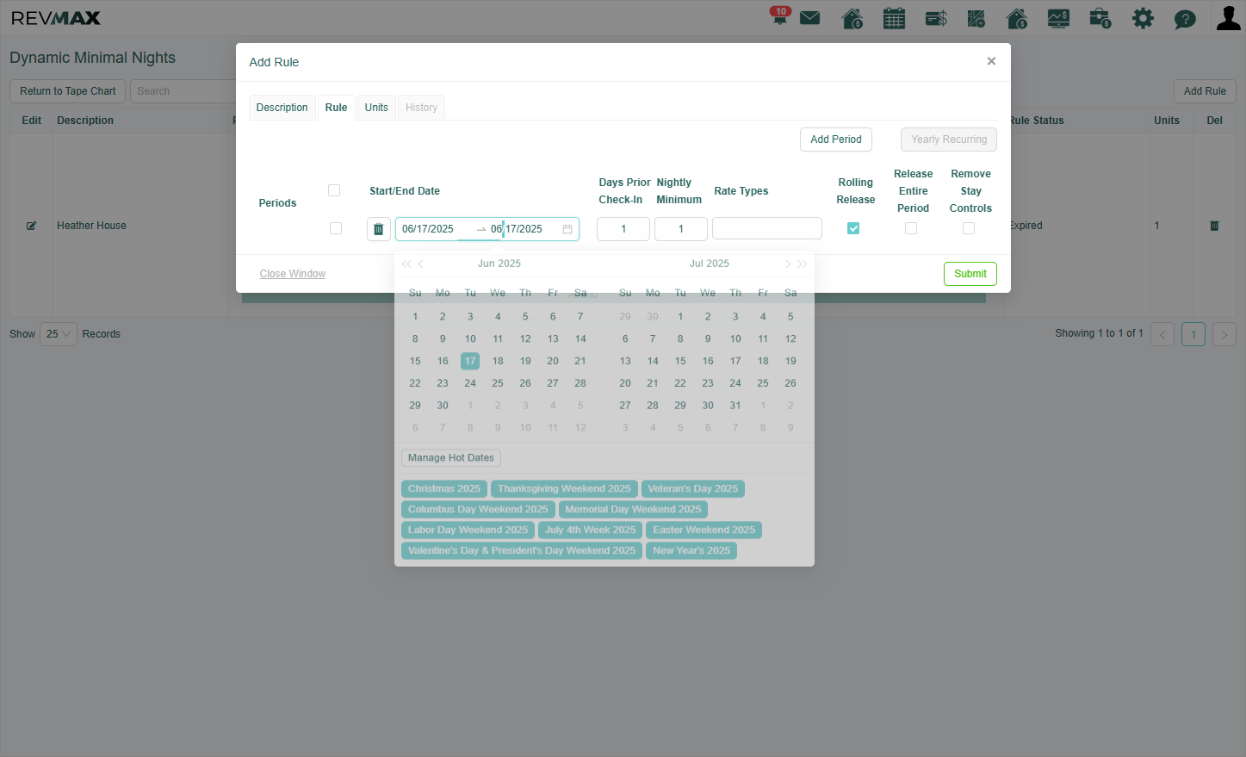Enable Release Entire Period checkbox
The image size is (1246, 757).
tap(911, 228)
